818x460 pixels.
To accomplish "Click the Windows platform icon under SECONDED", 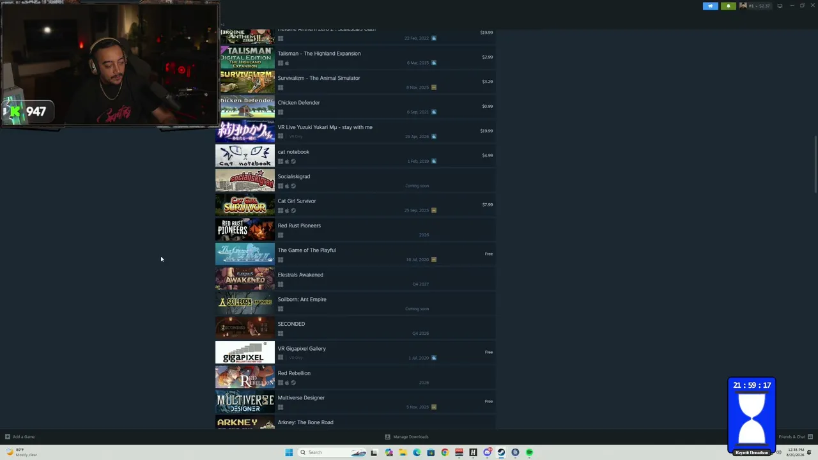I will coord(281,333).
